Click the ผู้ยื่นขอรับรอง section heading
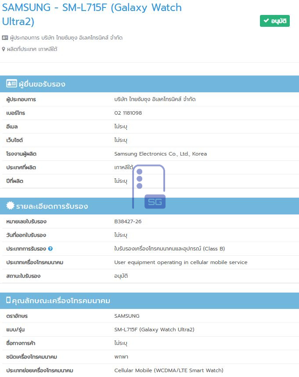The image size is (299, 377). coord(42,84)
